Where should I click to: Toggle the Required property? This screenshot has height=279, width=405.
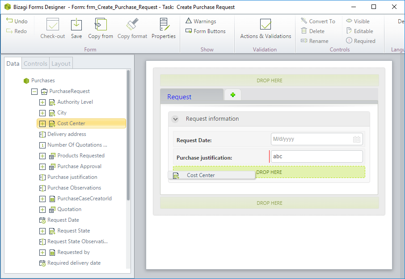tap(361, 41)
